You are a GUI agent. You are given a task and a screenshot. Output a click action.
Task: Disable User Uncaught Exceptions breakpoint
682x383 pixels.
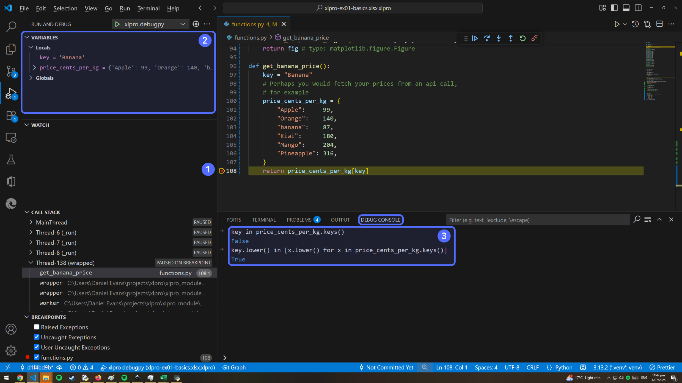(37, 347)
